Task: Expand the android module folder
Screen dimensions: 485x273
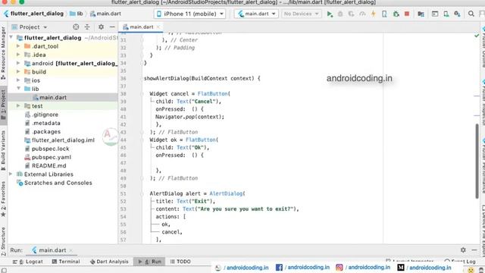Action: 18,63
